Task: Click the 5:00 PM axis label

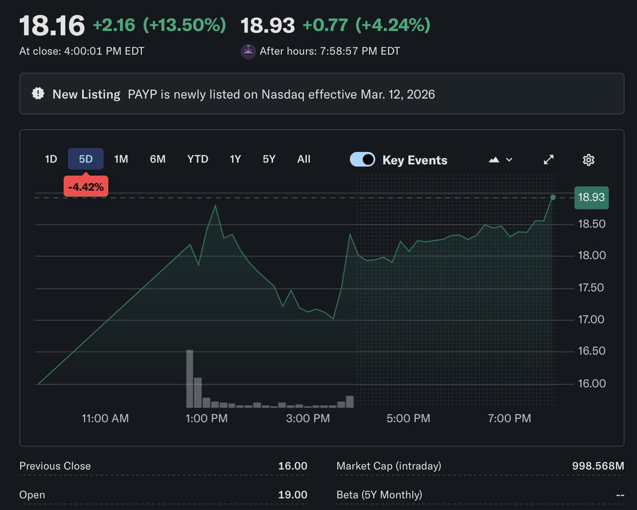Action: click(x=408, y=419)
